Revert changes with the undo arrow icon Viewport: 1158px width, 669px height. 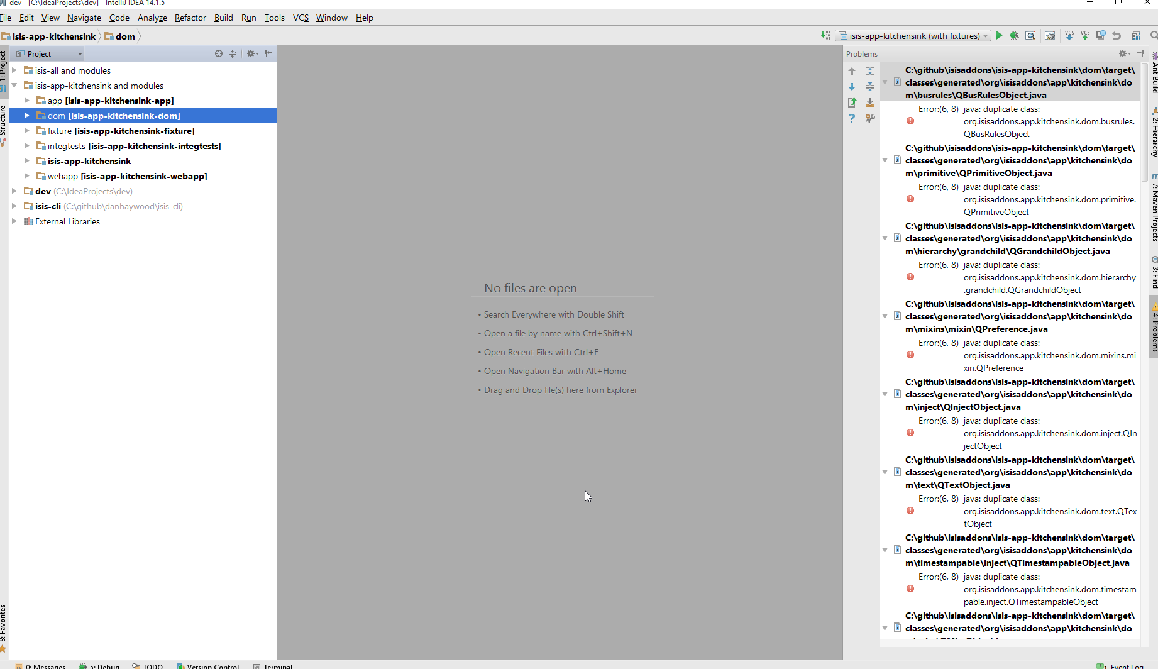point(1117,36)
